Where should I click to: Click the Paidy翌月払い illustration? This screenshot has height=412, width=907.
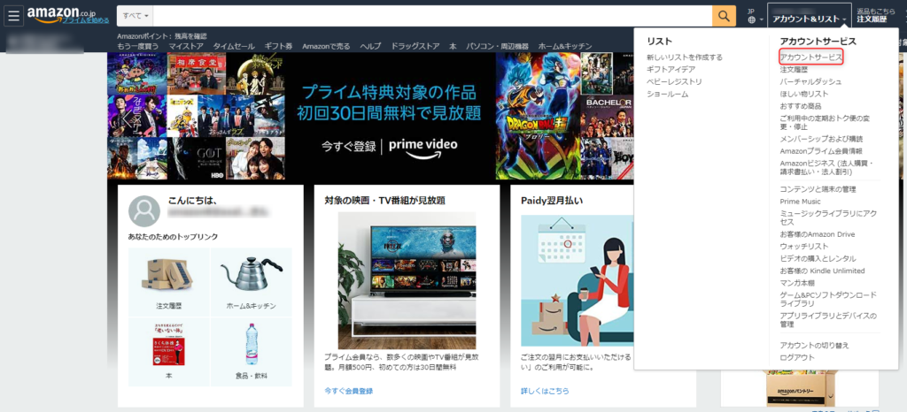tap(577, 280)
